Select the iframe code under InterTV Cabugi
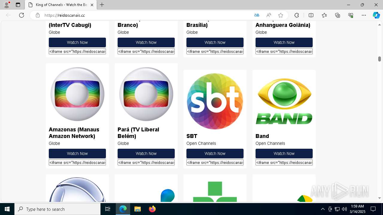Viewport: 383px width, 215px height. pyautogui.click(x=77, y=51)
